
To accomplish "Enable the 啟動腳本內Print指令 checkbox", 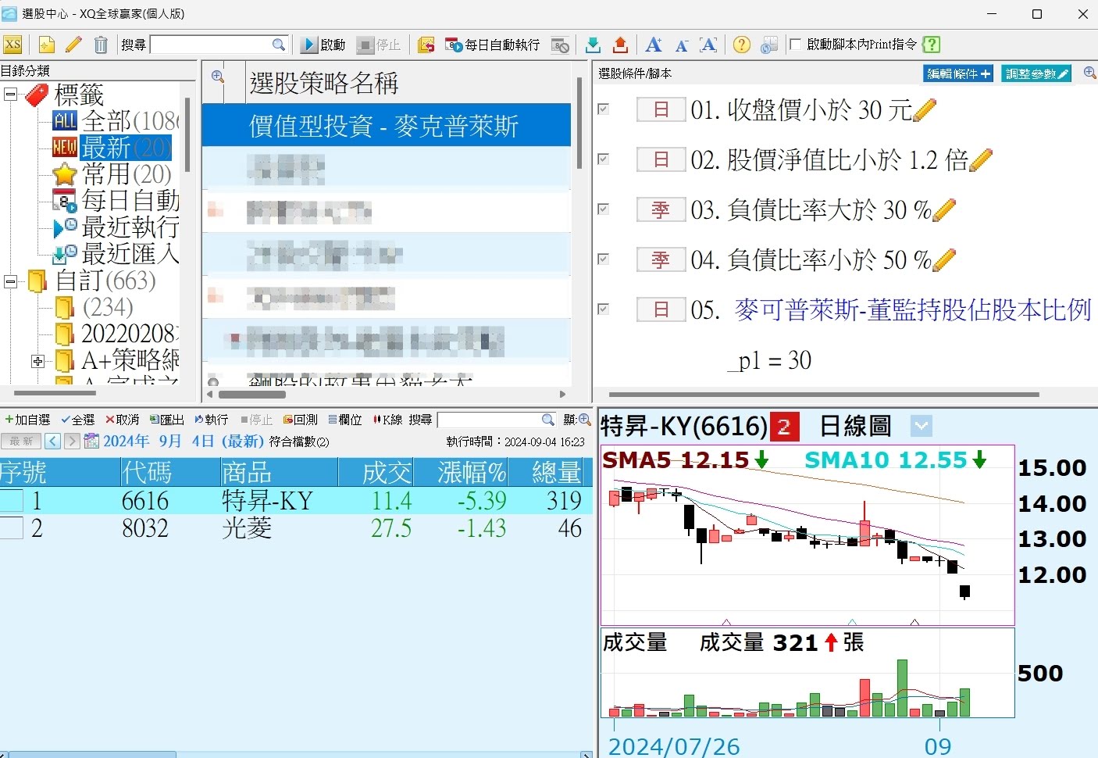I will coord(795,45).
